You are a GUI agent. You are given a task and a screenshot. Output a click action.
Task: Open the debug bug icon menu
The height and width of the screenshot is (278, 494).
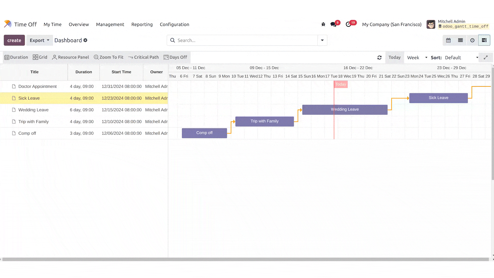(x=323, y=24)
